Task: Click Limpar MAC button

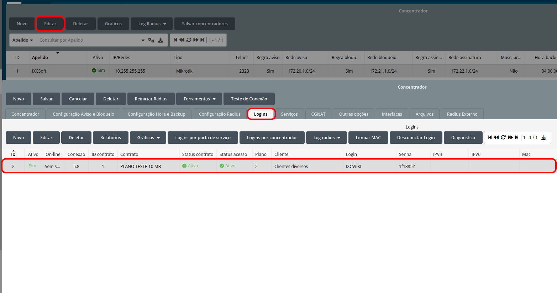Action: pyautogui.click(x=368, y=138)
